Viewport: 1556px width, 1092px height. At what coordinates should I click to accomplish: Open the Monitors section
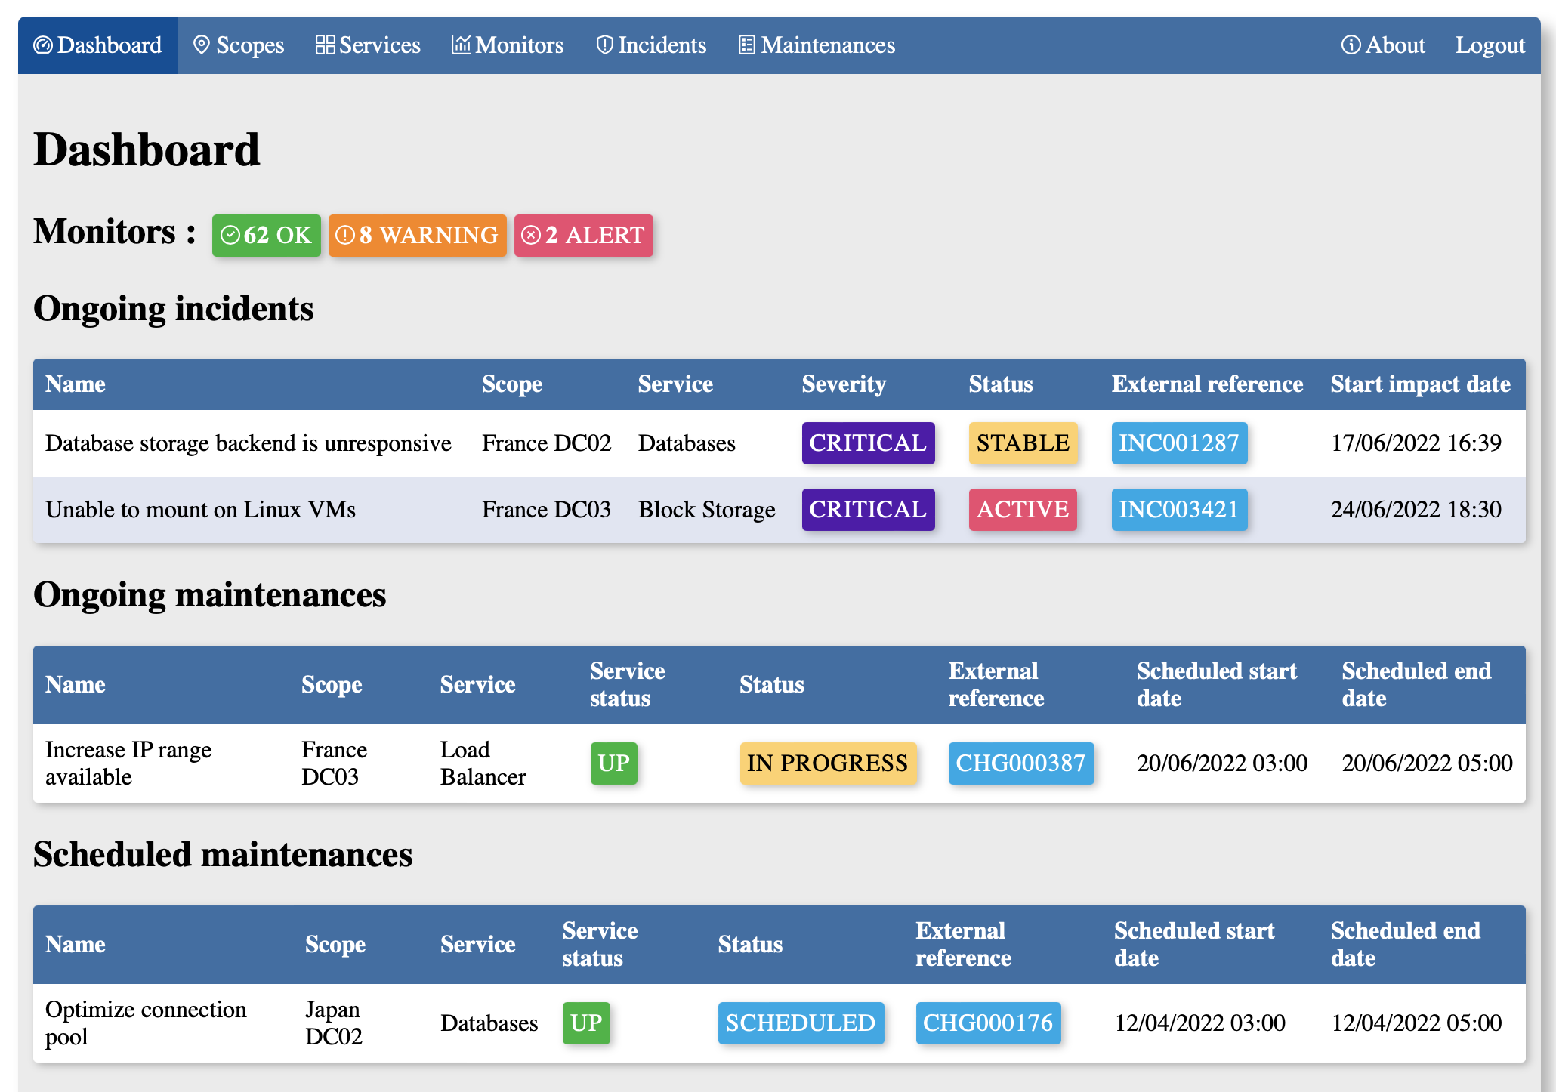(x=508, y=45)
